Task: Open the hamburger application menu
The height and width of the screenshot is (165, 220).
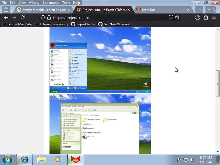Action: pyautogui.click(x=214, y=17)
